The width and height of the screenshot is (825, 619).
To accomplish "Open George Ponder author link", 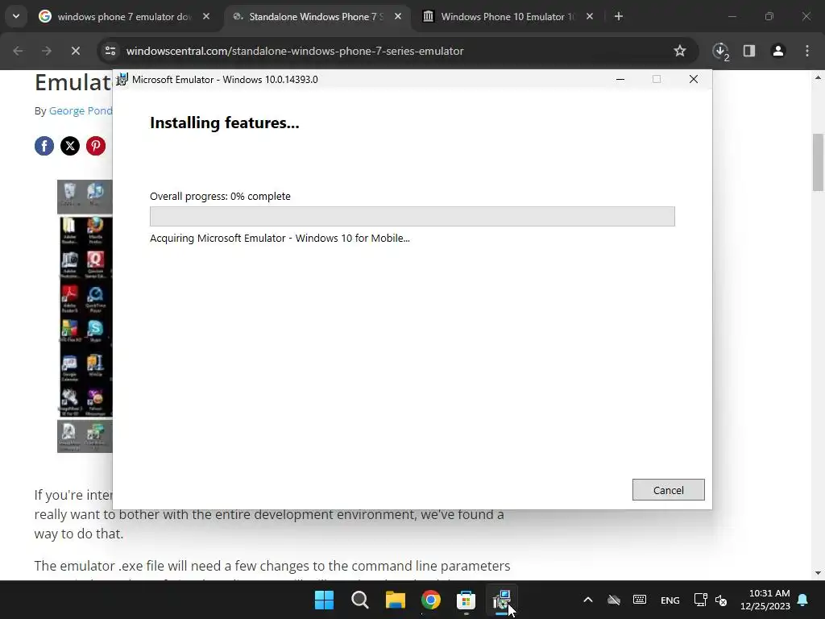I will point(81,111).
